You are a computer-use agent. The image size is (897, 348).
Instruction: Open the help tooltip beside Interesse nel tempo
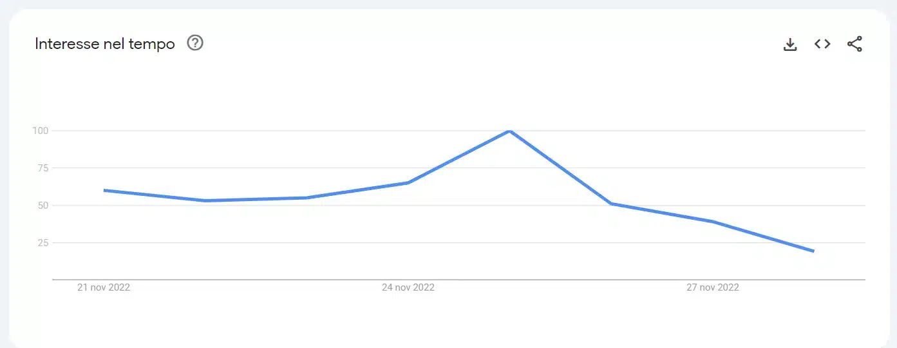(x=195, y=43)
